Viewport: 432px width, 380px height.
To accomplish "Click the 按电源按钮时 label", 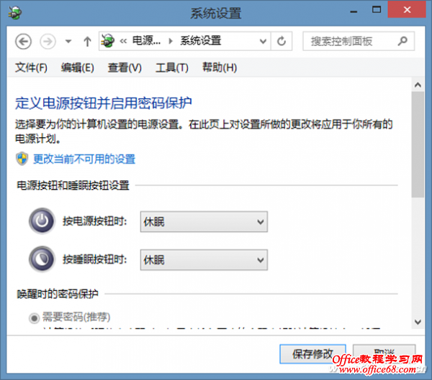I will (x=95, y=221).
